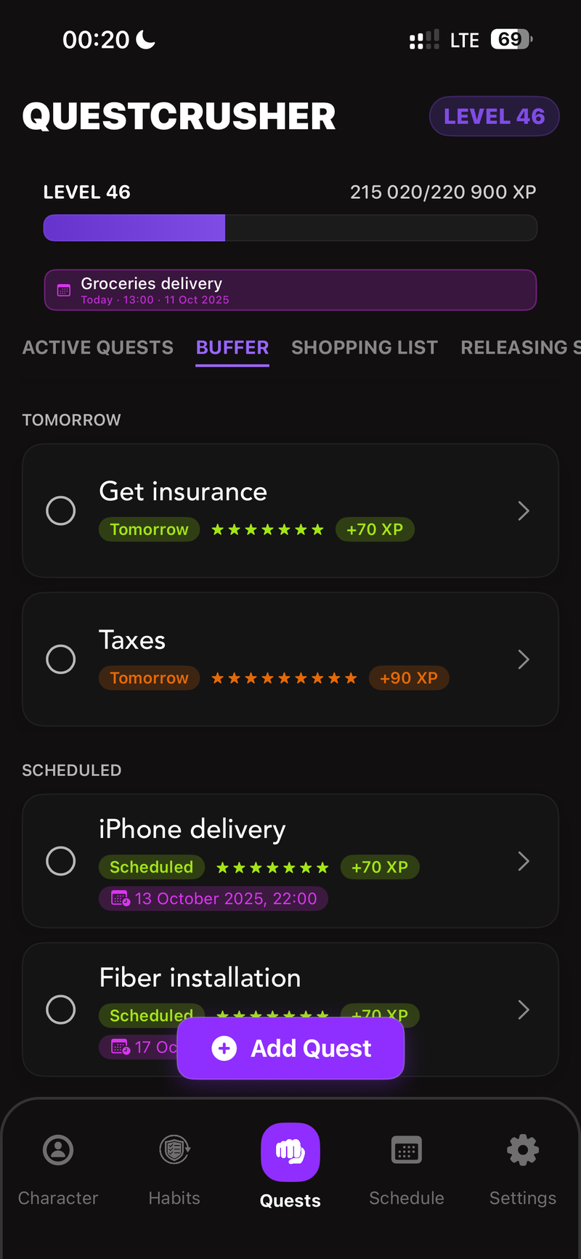581x1259 pixels.
Task: Toggle Fiber installation quest completion circle
Action: tap(61, 1009)
